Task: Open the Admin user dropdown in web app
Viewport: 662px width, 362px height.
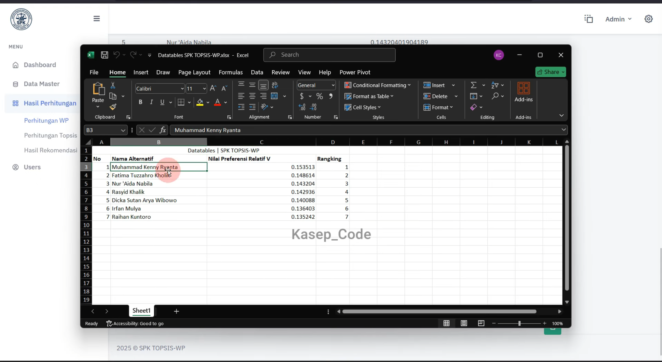Action: (x=618, y=19)
